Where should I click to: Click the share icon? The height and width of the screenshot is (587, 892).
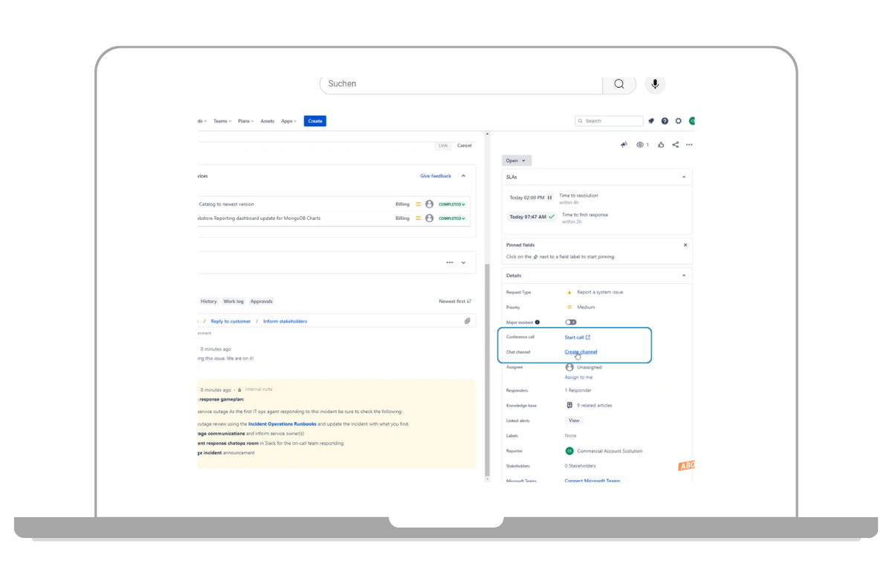tap(675, 145)
